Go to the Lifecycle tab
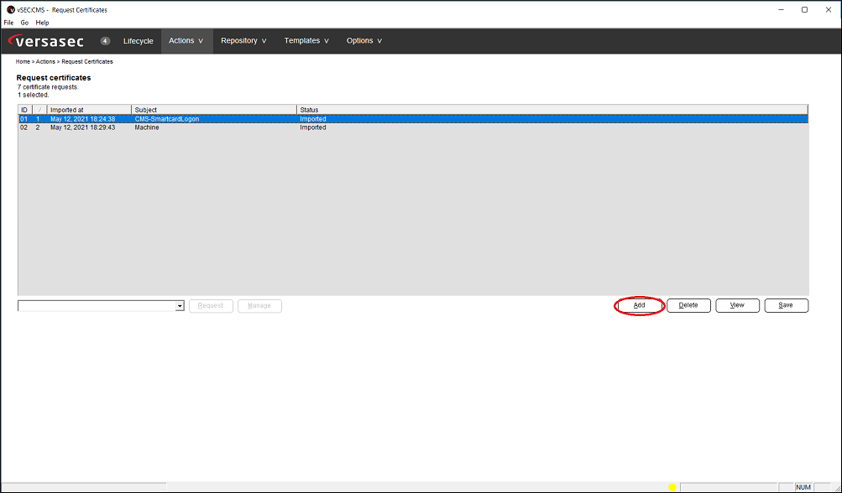Viewport: 842px width, 493px height. tap(139, 40)
